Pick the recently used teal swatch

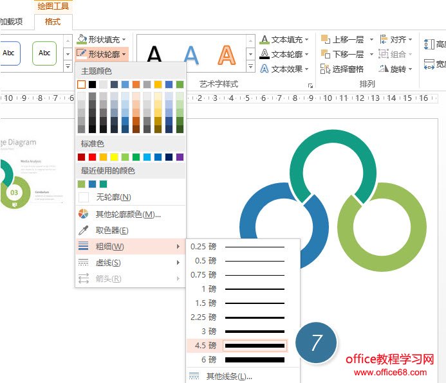point(103,184)
